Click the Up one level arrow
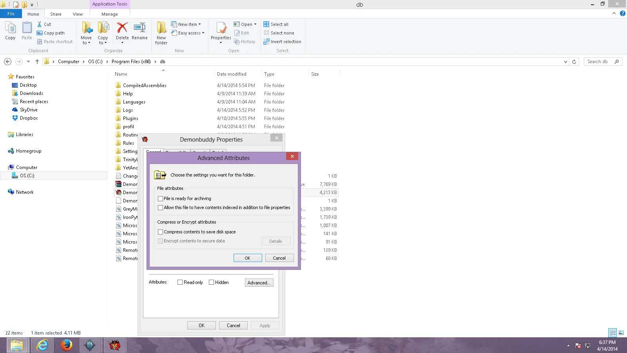627x353 pixels. tap(37, 62)
